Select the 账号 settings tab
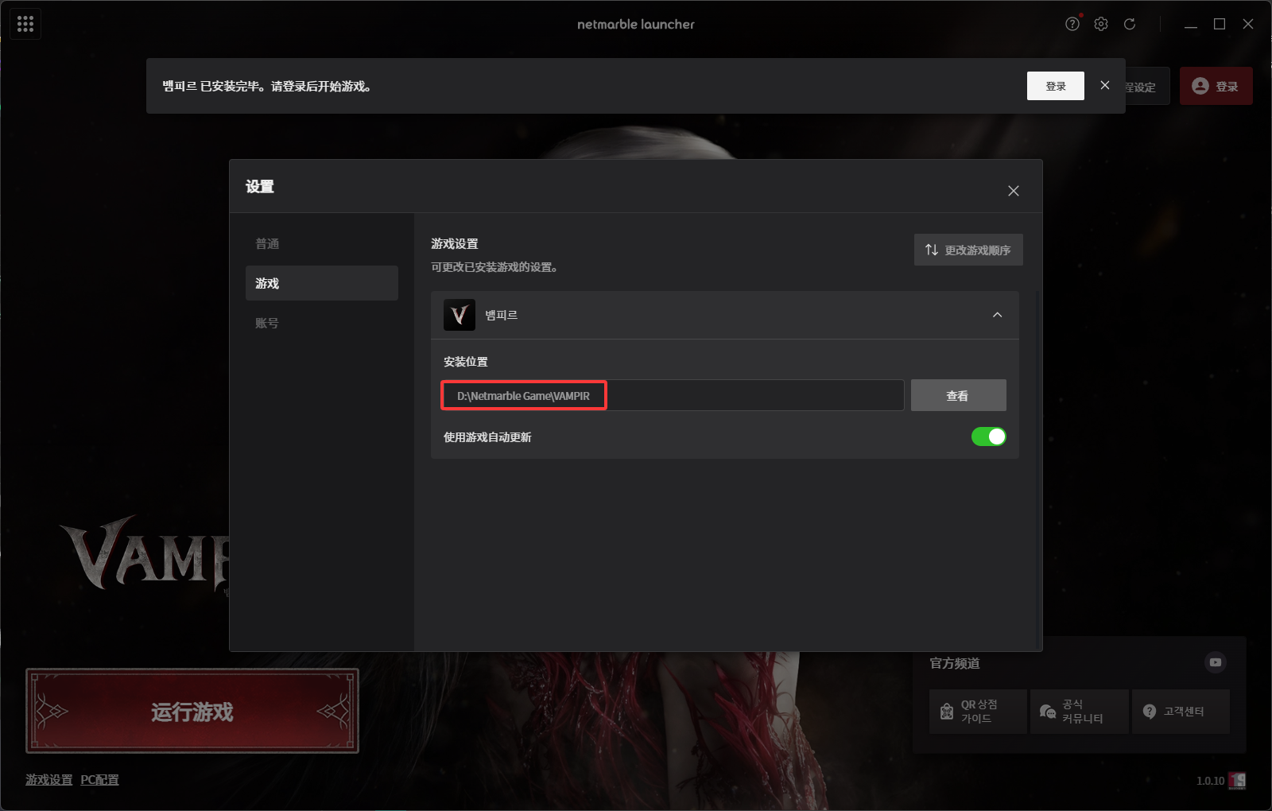 322,323
